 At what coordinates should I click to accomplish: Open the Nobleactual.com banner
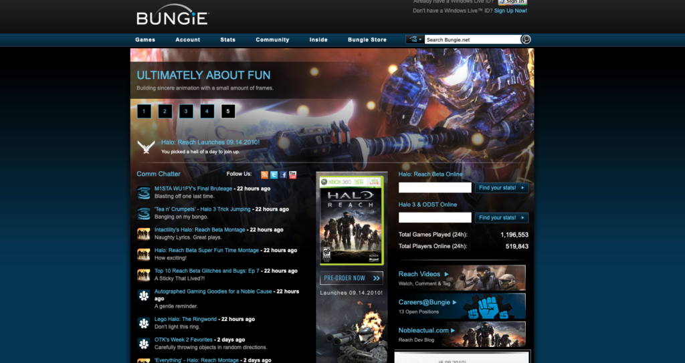[x=462, y=334]
